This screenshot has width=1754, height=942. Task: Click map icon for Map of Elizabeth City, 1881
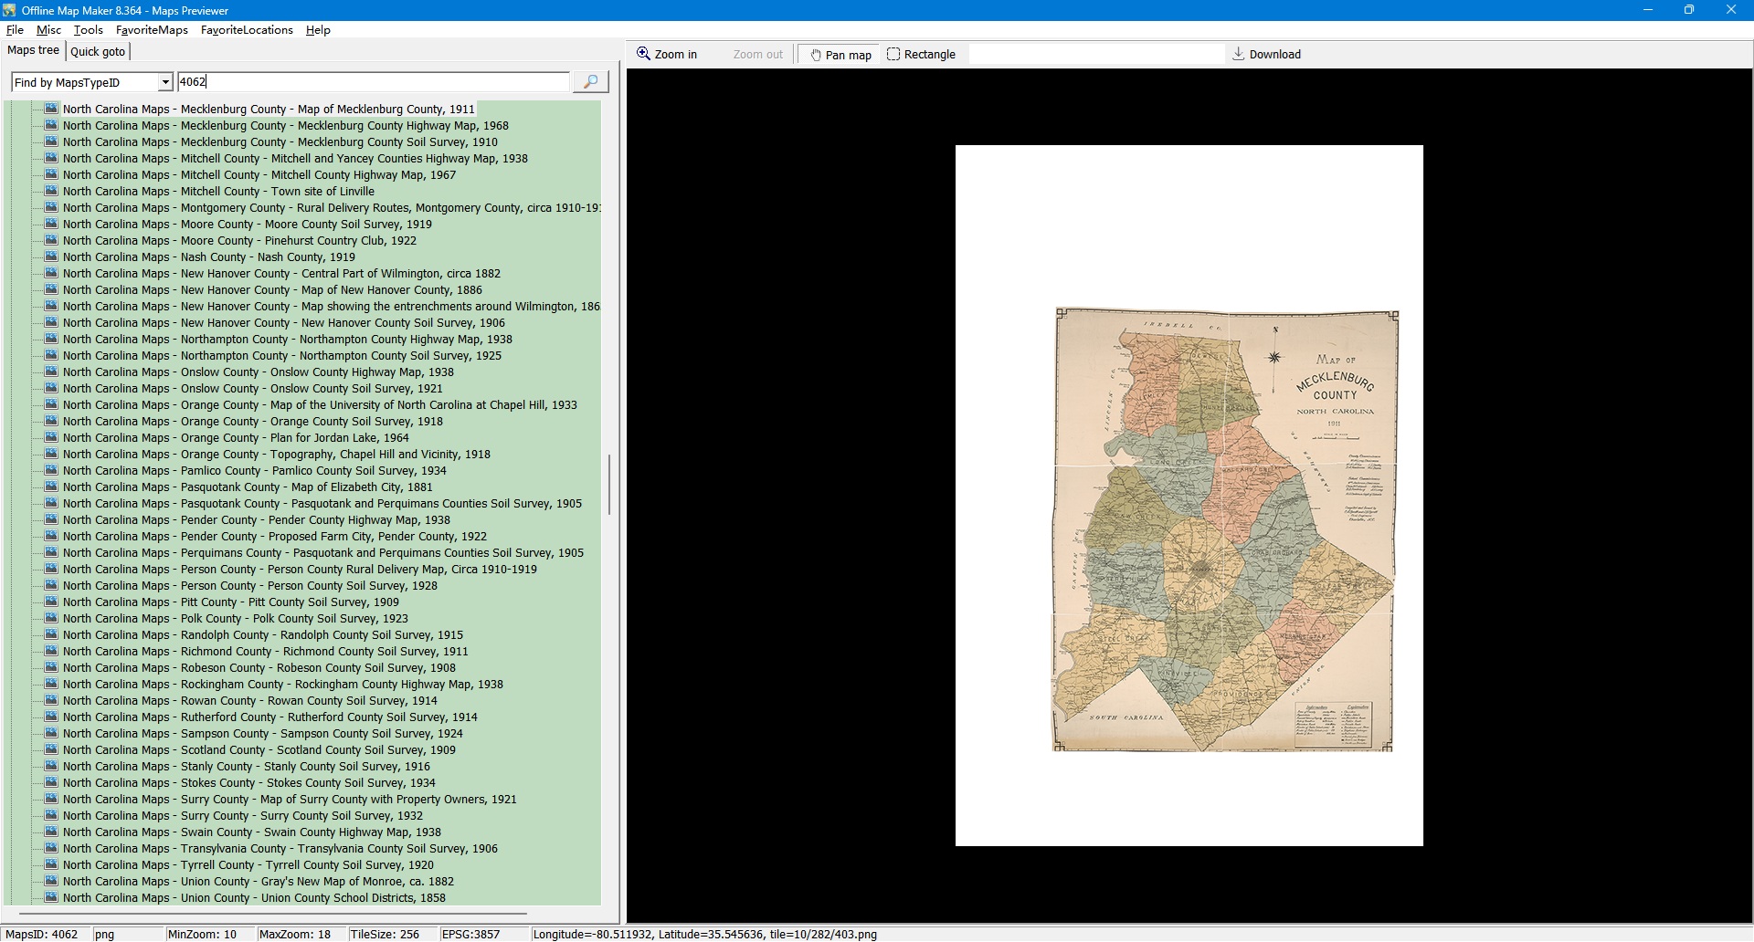pos(52,487)
